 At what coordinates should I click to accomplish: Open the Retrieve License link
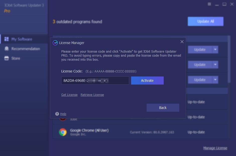coord(92,95)
